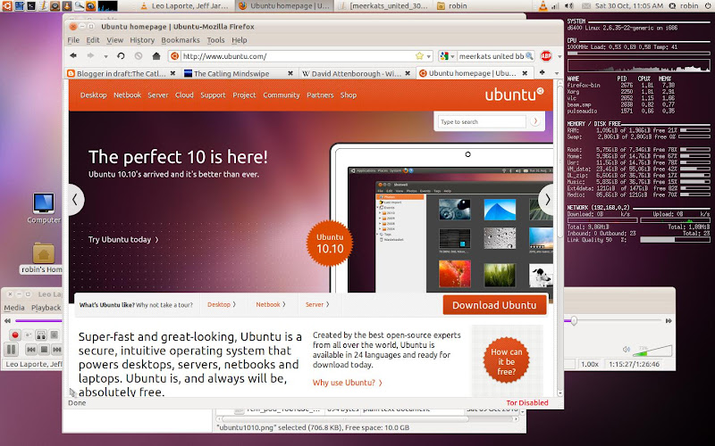Click Why use Ubuntu? link

[x=348, y=383]
